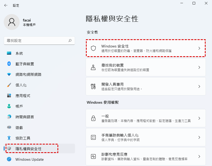
Task: Focus the 尋找設定 search box
Action: tap(36, 41)
